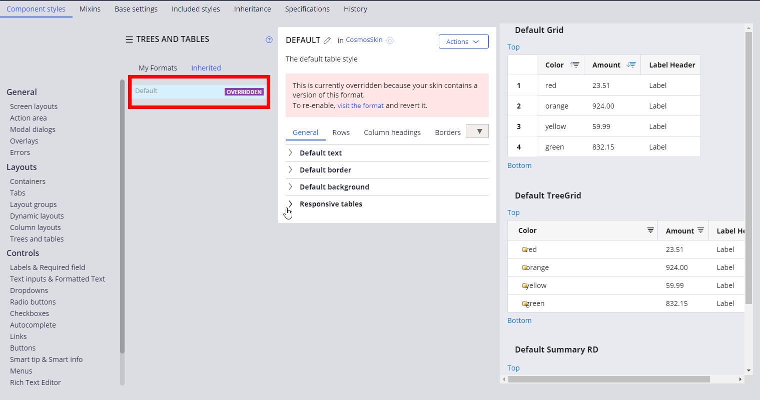Screen dimensions: 760x400
Task: Click Bottom link under Default Grid
Action: coord(519,165)
